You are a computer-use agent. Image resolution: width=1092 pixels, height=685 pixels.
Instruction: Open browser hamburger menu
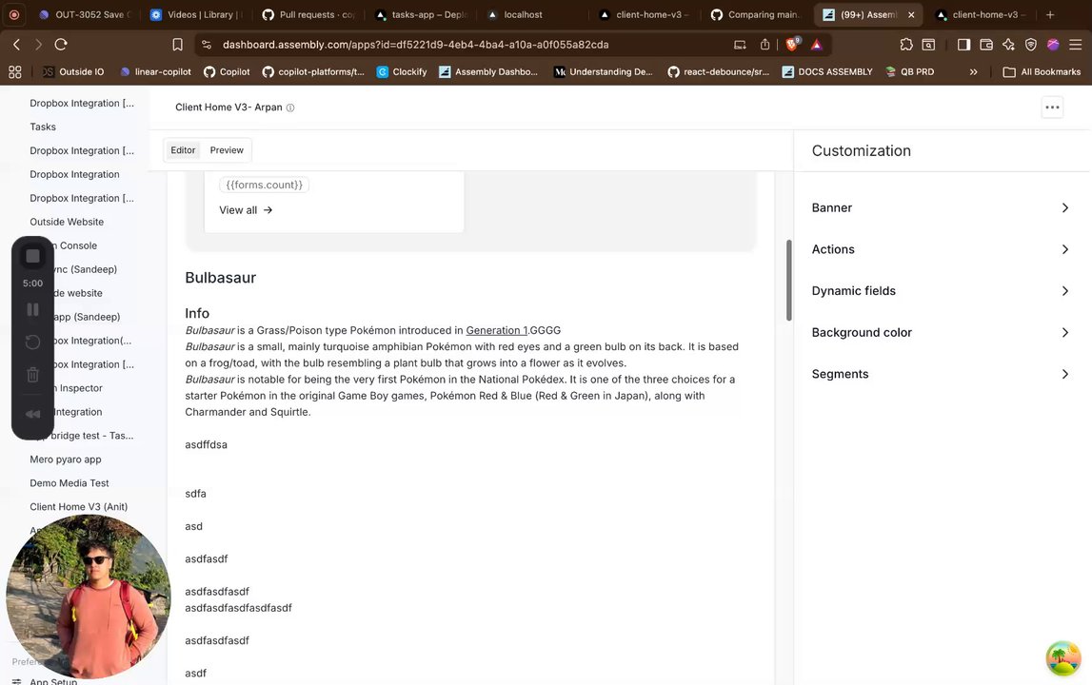(x=1075, y=45)
